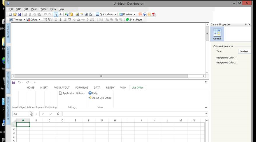Expand the formula bar chevron
This screenshot has width=256, height=142.
pyautogui.click(x=206, y=114)
